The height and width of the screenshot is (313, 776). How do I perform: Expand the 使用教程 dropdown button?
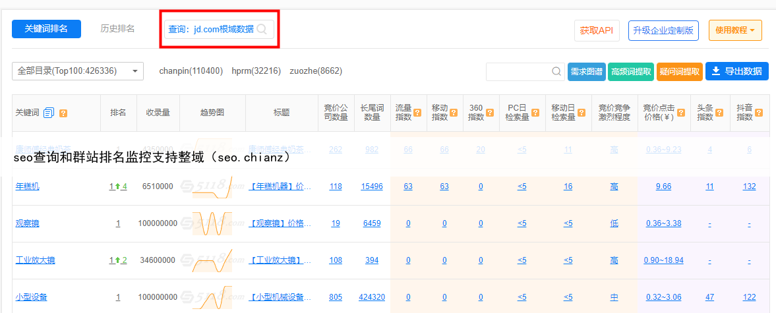[x=735, y=30]
